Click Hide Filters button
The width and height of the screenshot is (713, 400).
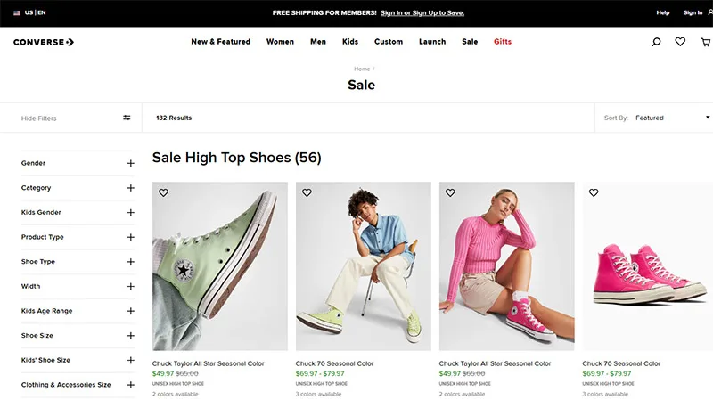click(38, 118)
